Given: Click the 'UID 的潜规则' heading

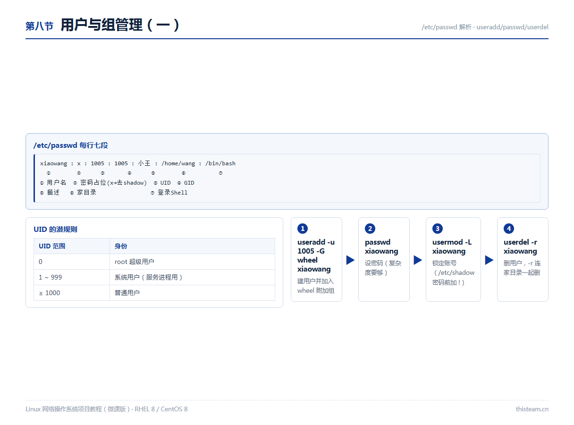Looking at the screenshot, I should 56,229.
